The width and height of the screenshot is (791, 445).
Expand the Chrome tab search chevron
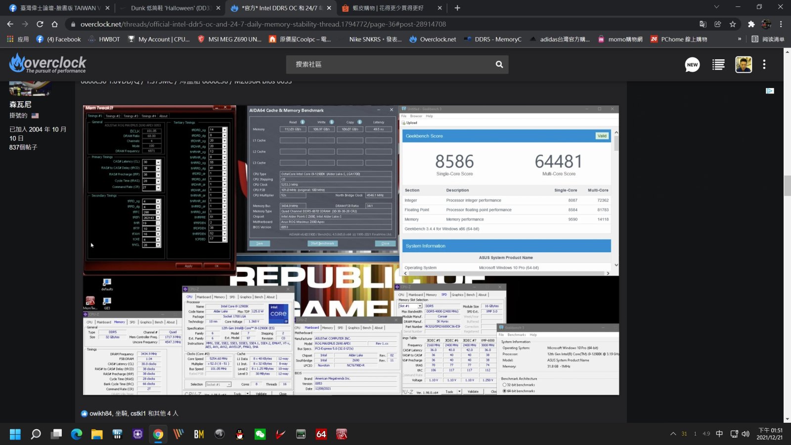(716, 7)
